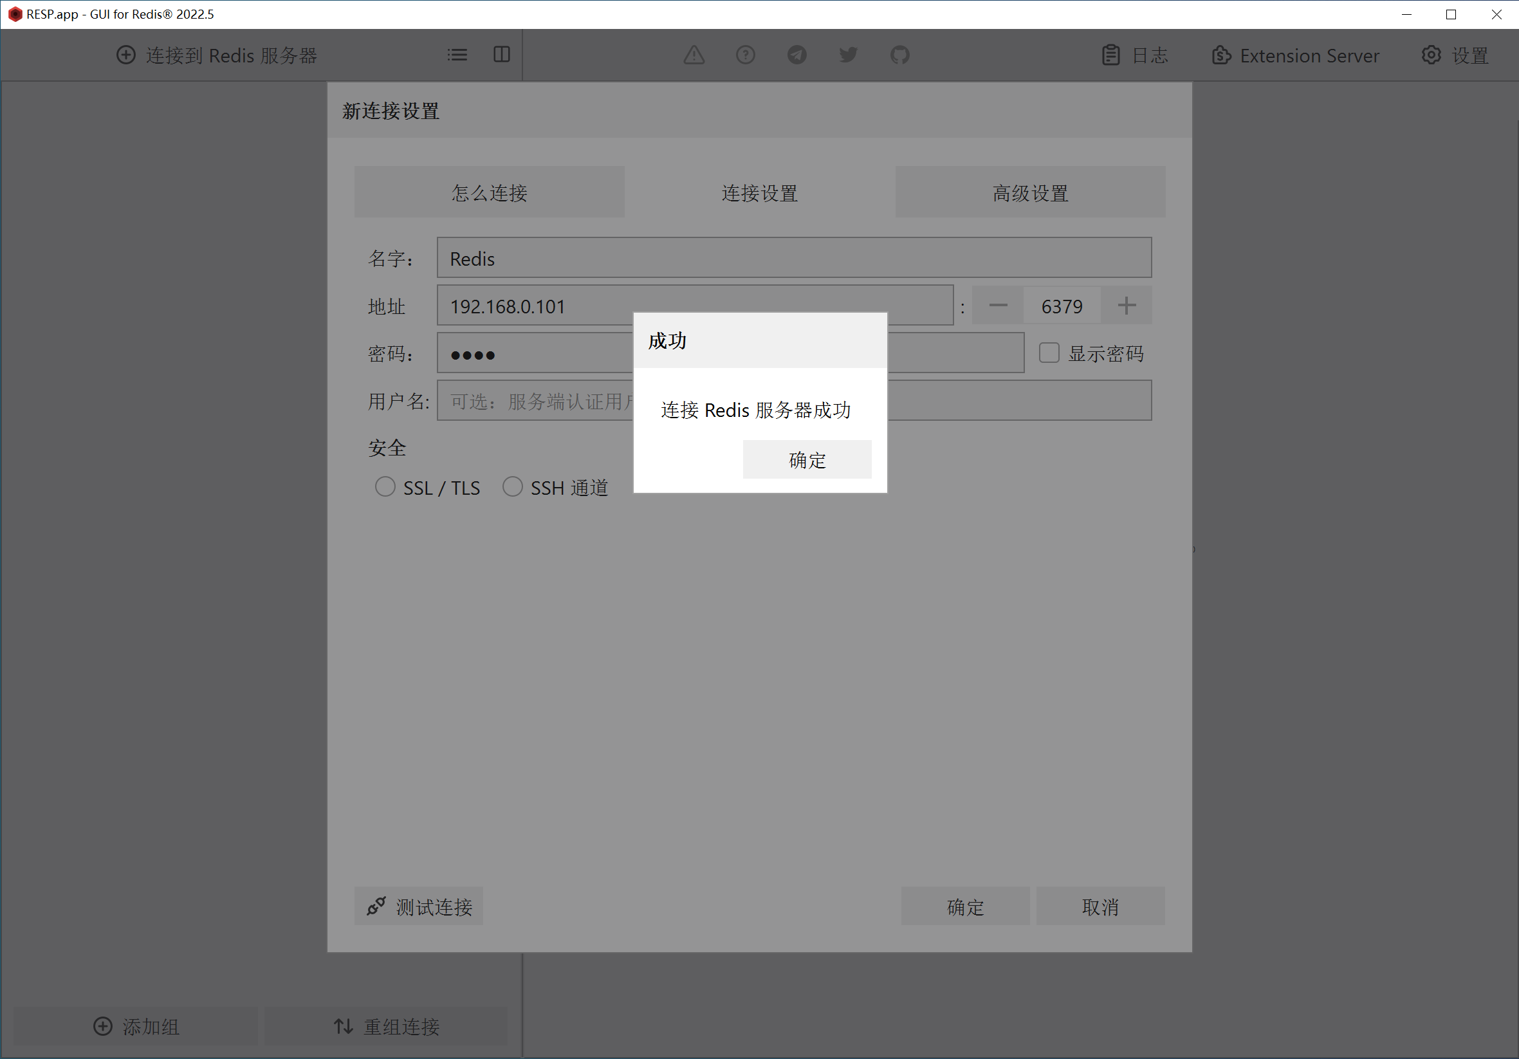Click the list view icon

457,55
